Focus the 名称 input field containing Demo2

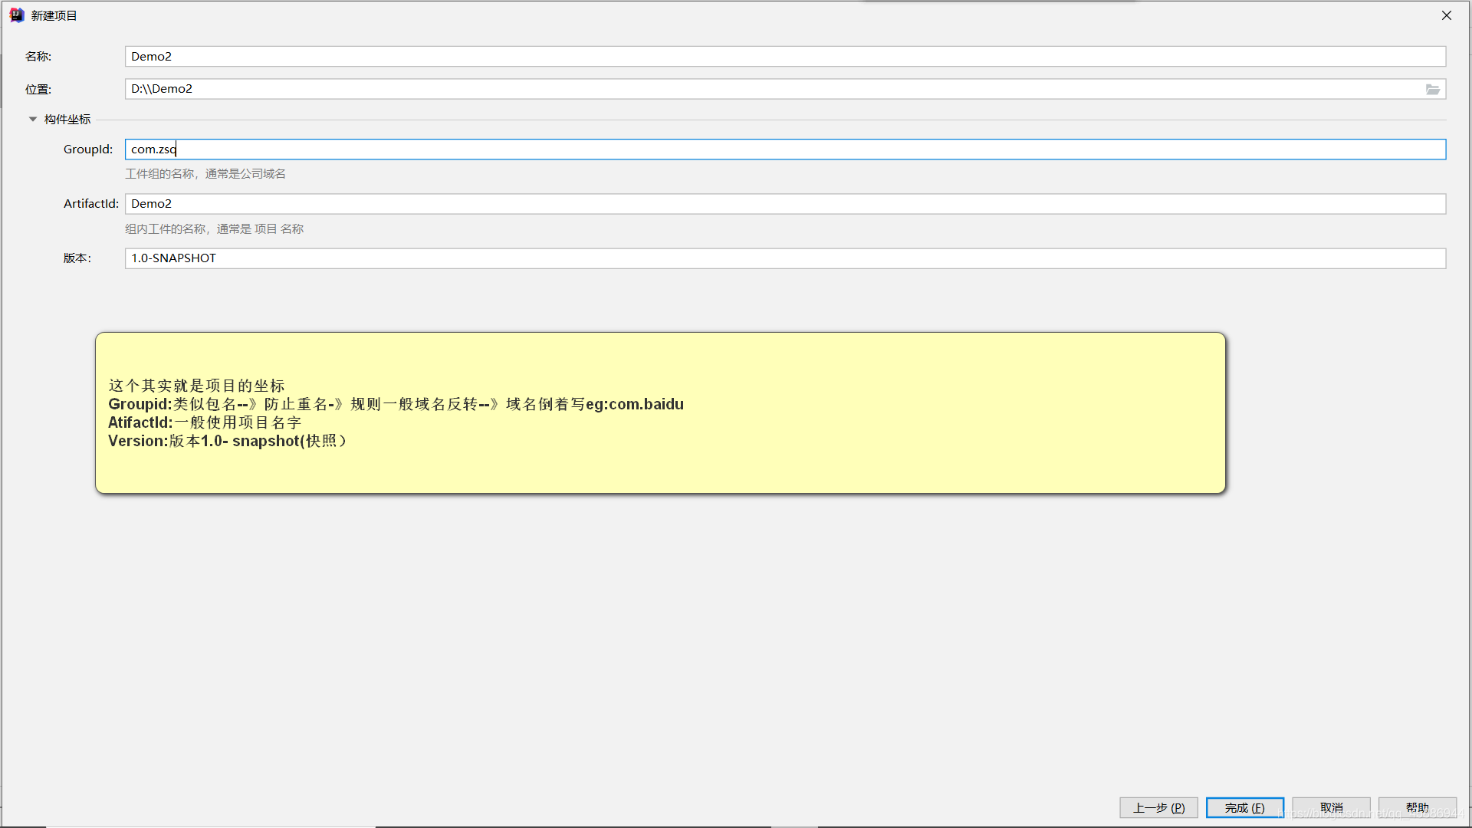point(785,57)
